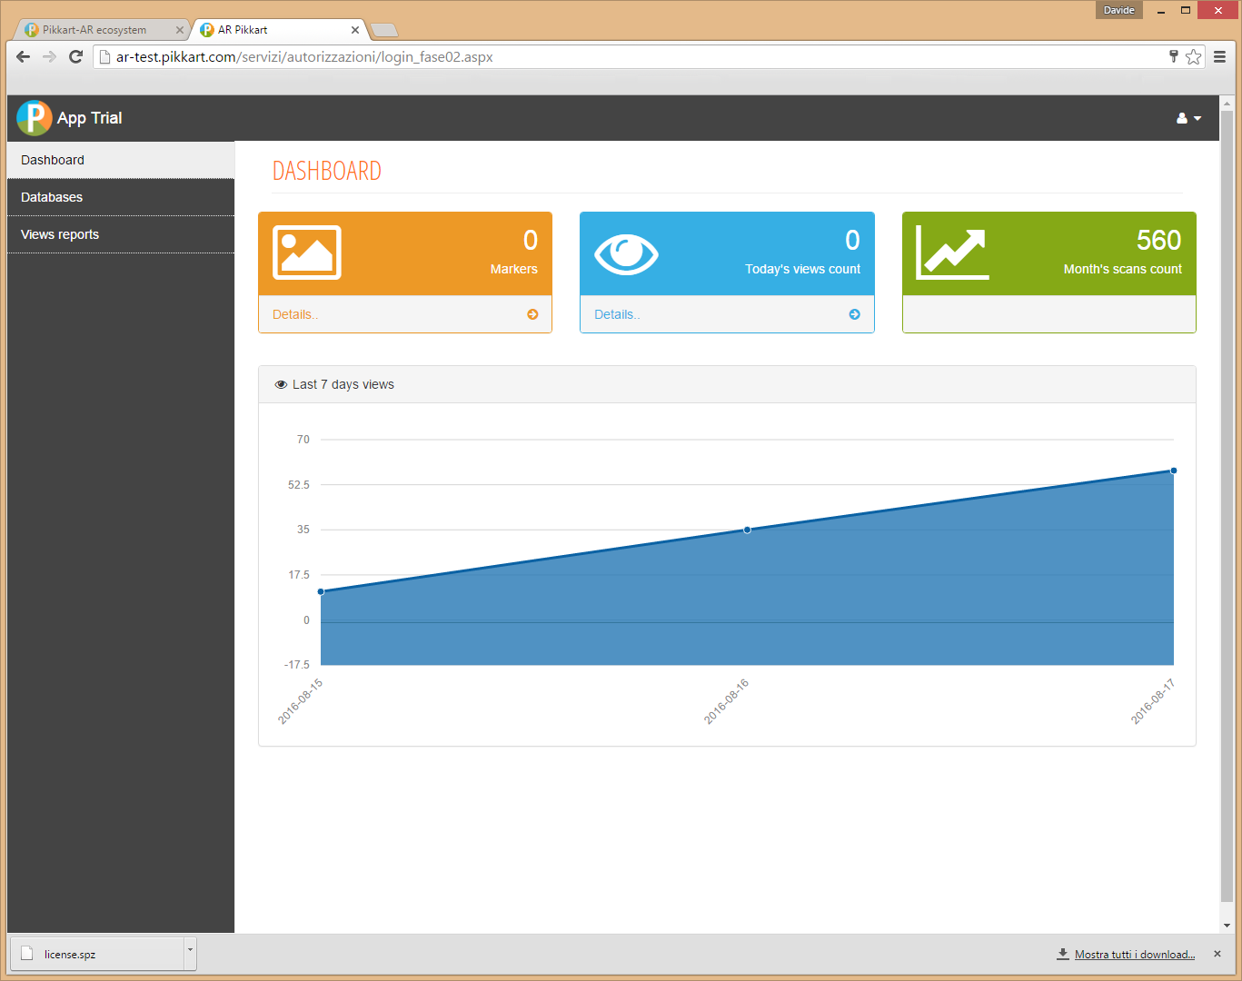Bookmark page with the star icon
The height and width of the screenshot is (981, 1242).
tap(1193, 56)
